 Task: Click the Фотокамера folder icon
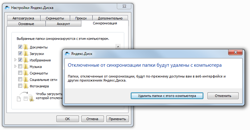tap(26, 86)
